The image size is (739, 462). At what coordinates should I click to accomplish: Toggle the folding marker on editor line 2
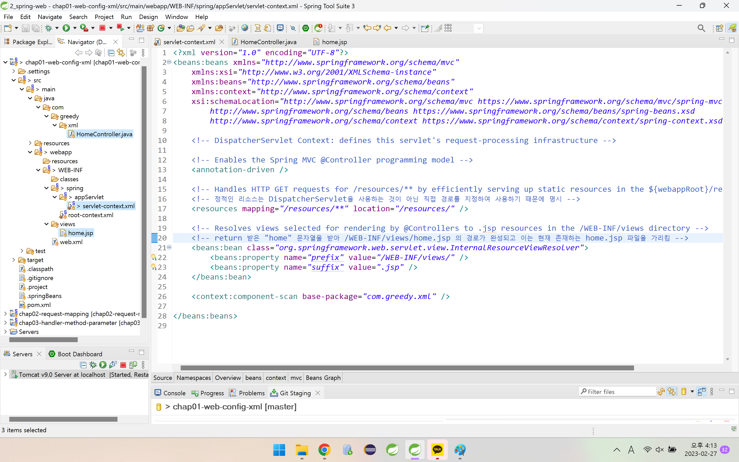(169, 62)
